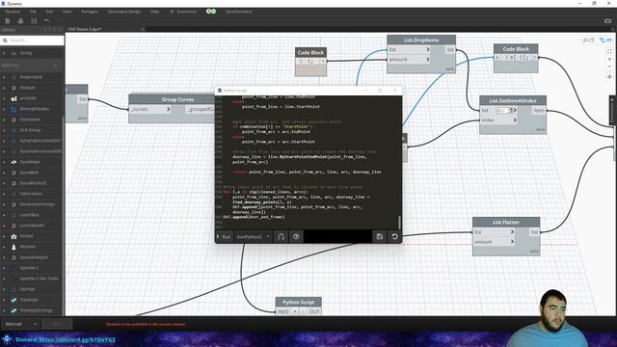Open the View menu
This screenshot has width=617, height=347.
pyautogui.click(x=67, y=12)
